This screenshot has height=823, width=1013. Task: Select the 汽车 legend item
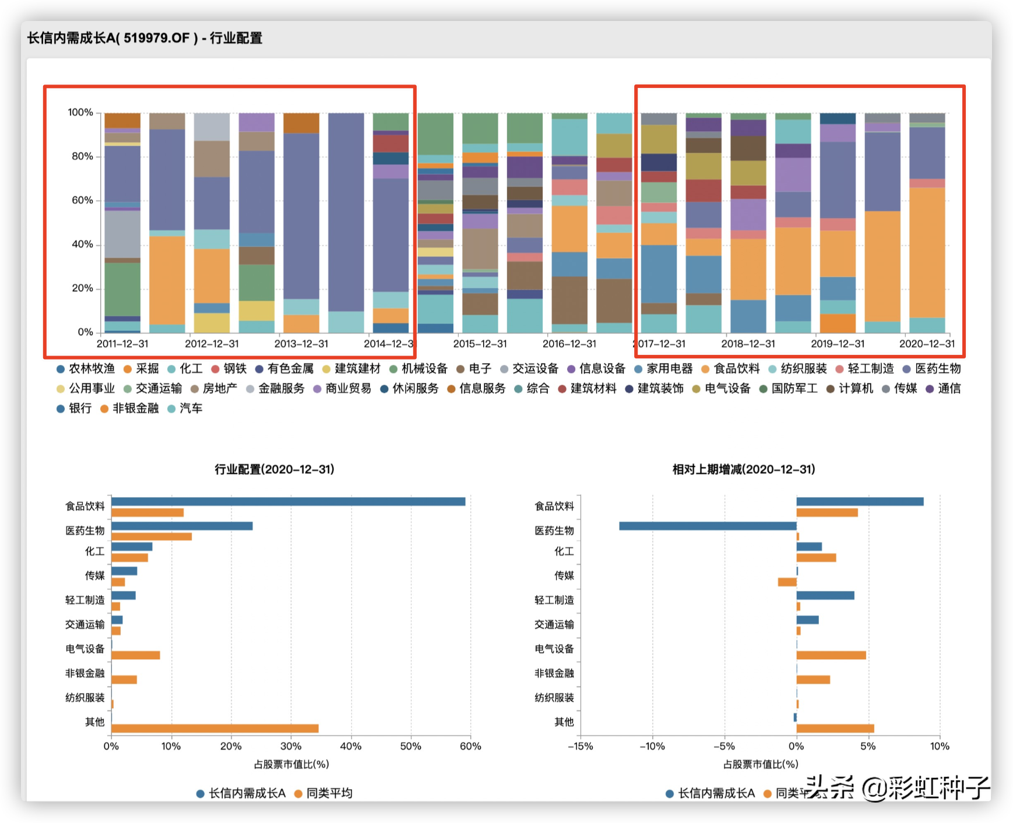[185, 408]
